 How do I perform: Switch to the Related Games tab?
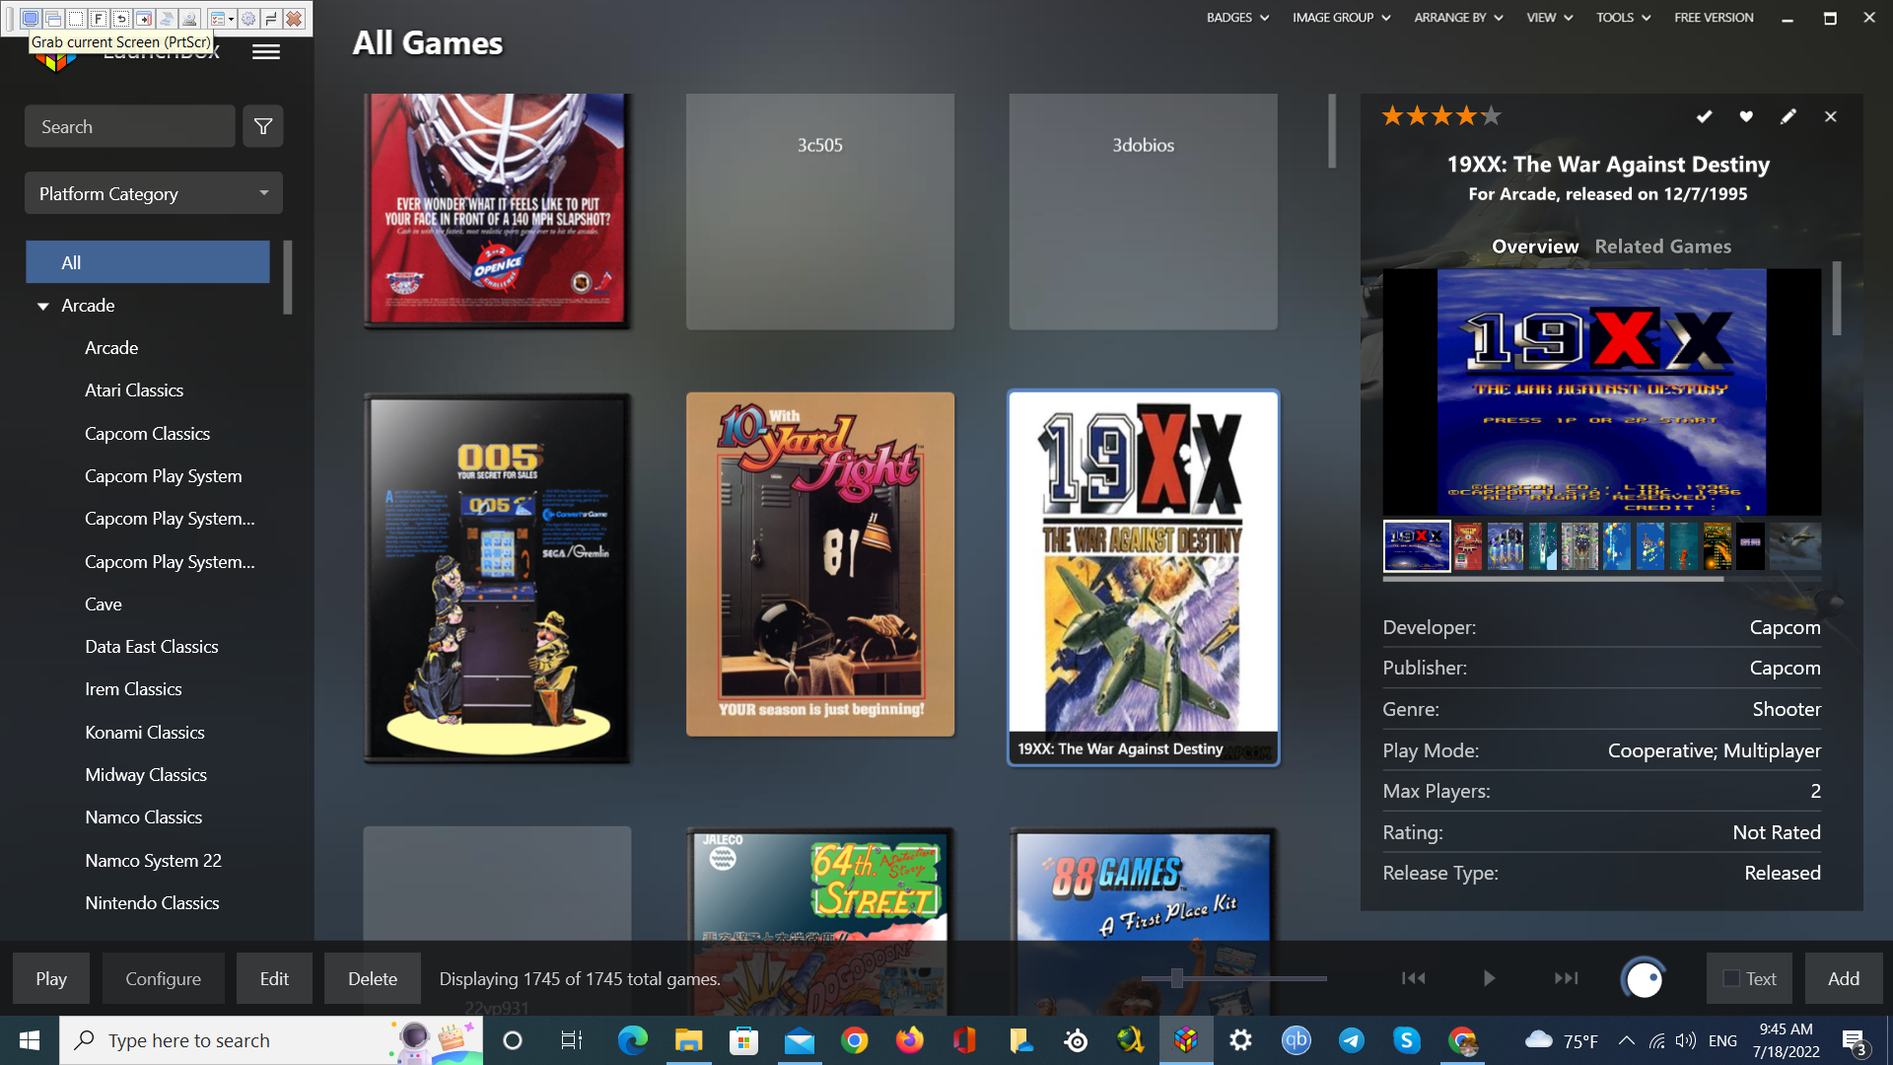click(x=1662, y=247)
